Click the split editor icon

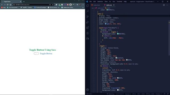(164, 5)
